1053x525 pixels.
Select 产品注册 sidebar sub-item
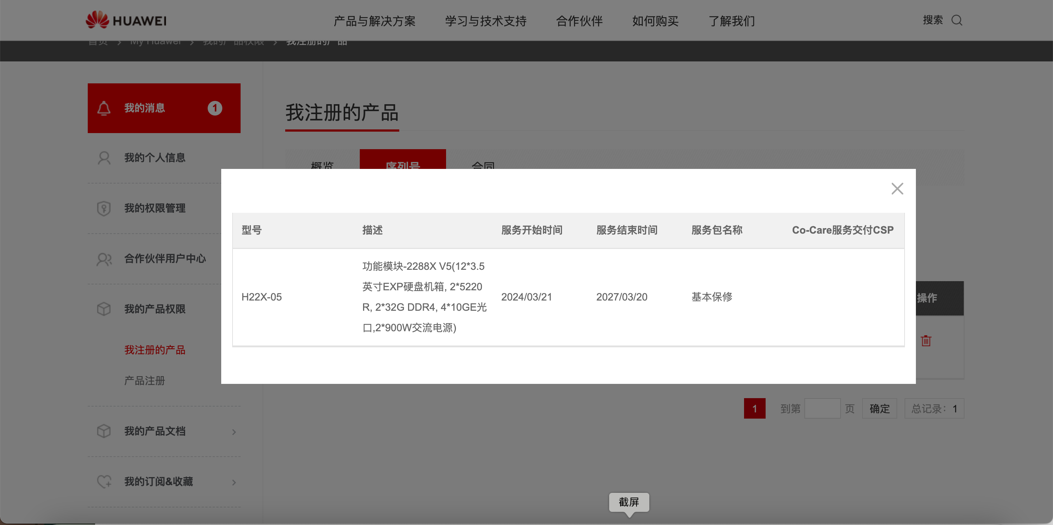(x=144, y=381)
